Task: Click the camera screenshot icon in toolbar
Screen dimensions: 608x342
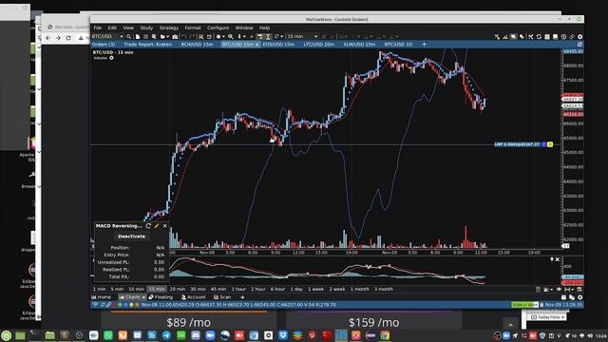Action: 175,37
